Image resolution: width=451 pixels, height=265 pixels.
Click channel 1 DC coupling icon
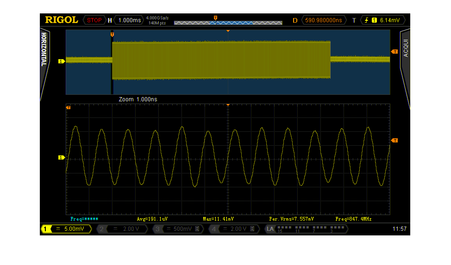[58, 229]
